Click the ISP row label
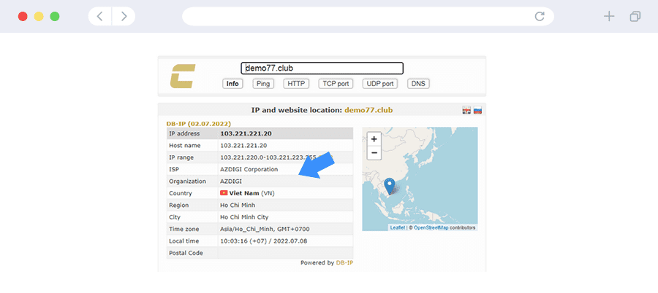 pyautogui.click(x=173, y=170)
